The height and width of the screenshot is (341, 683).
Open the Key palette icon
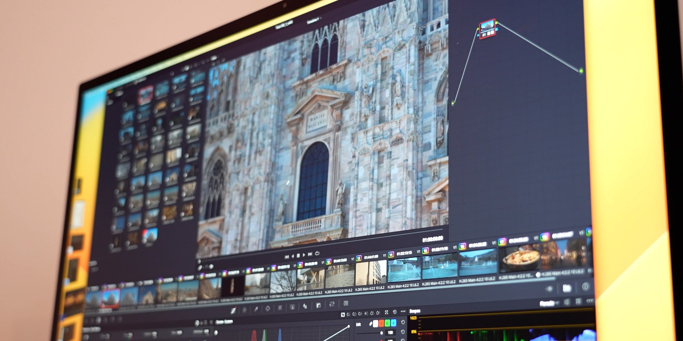coord(318,305)
